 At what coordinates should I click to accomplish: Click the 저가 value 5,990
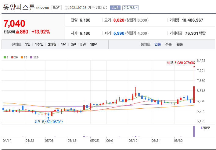[119, 33]
